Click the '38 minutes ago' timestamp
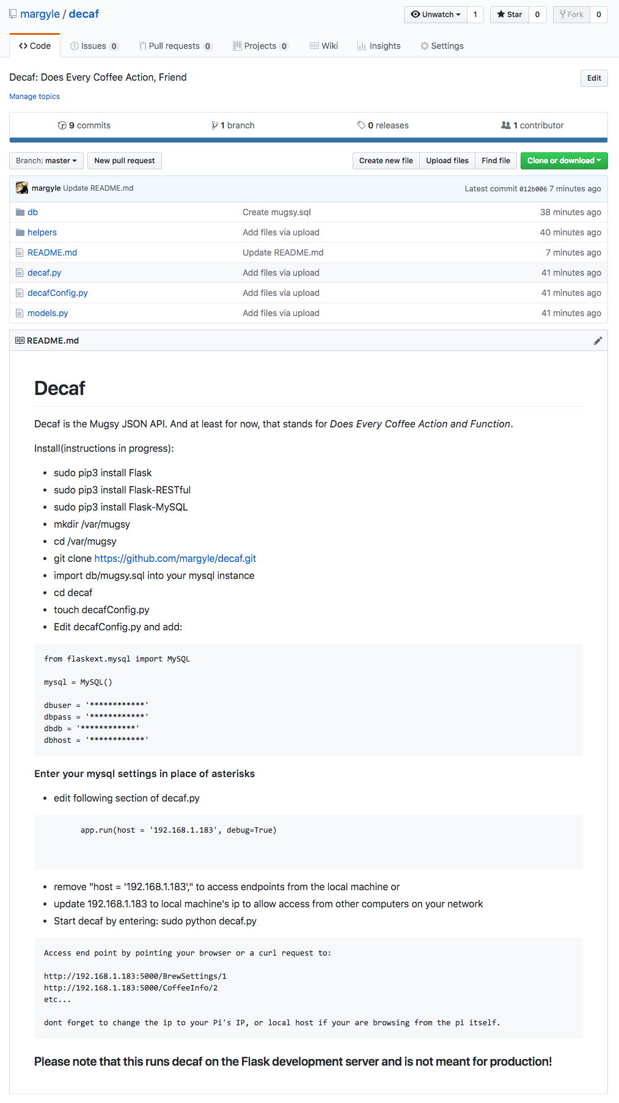The width and height of the screenshot is (619, 1103). click(571, 212)
